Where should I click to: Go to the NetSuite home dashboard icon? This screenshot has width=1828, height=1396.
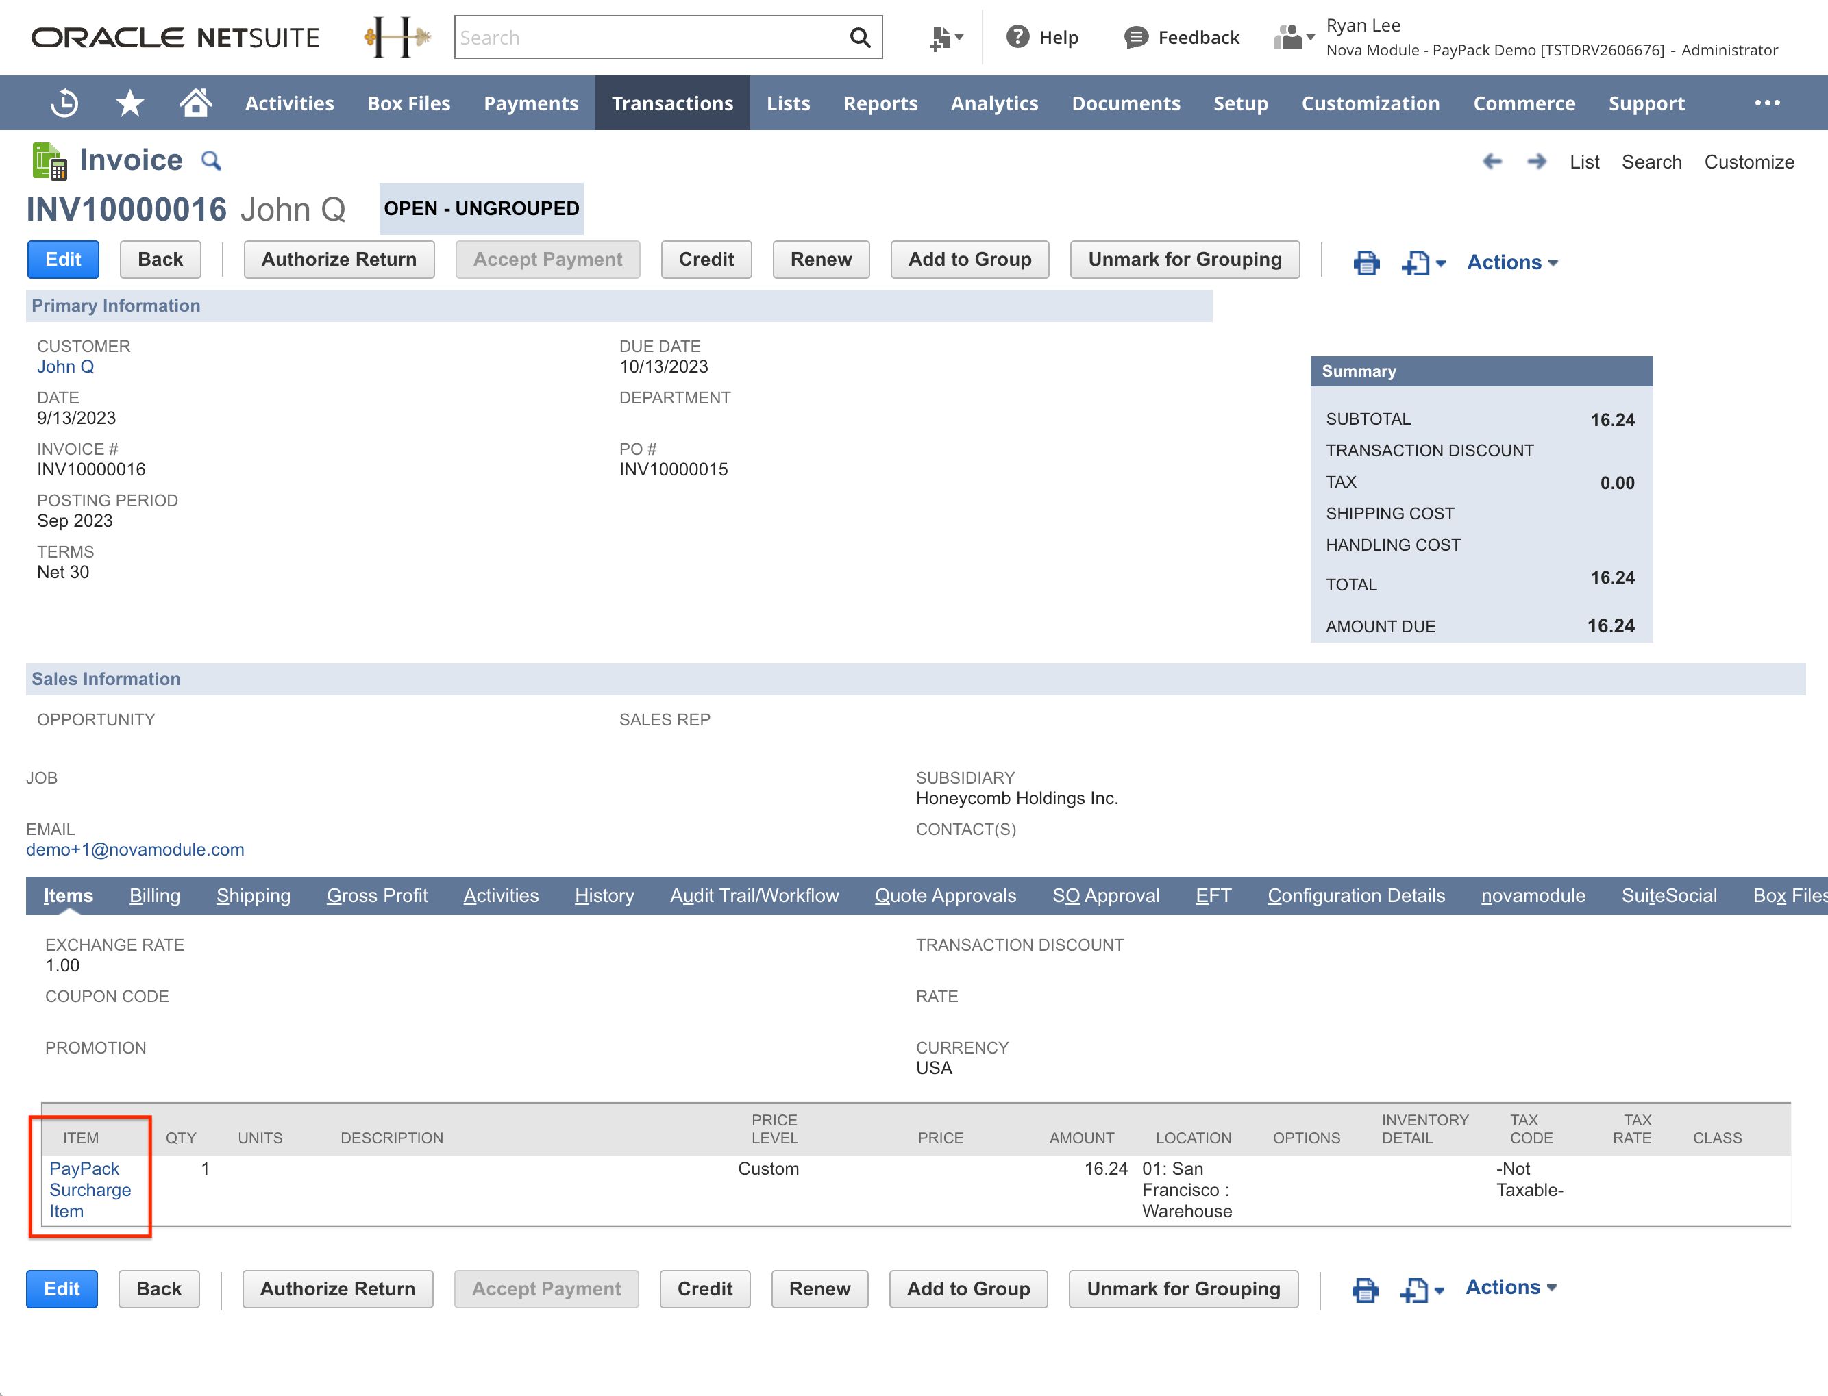tap(196, 102)
